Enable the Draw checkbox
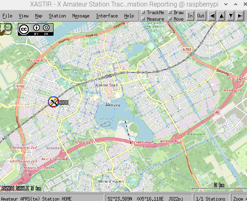 pyautogui.click(x=170, y=12)
